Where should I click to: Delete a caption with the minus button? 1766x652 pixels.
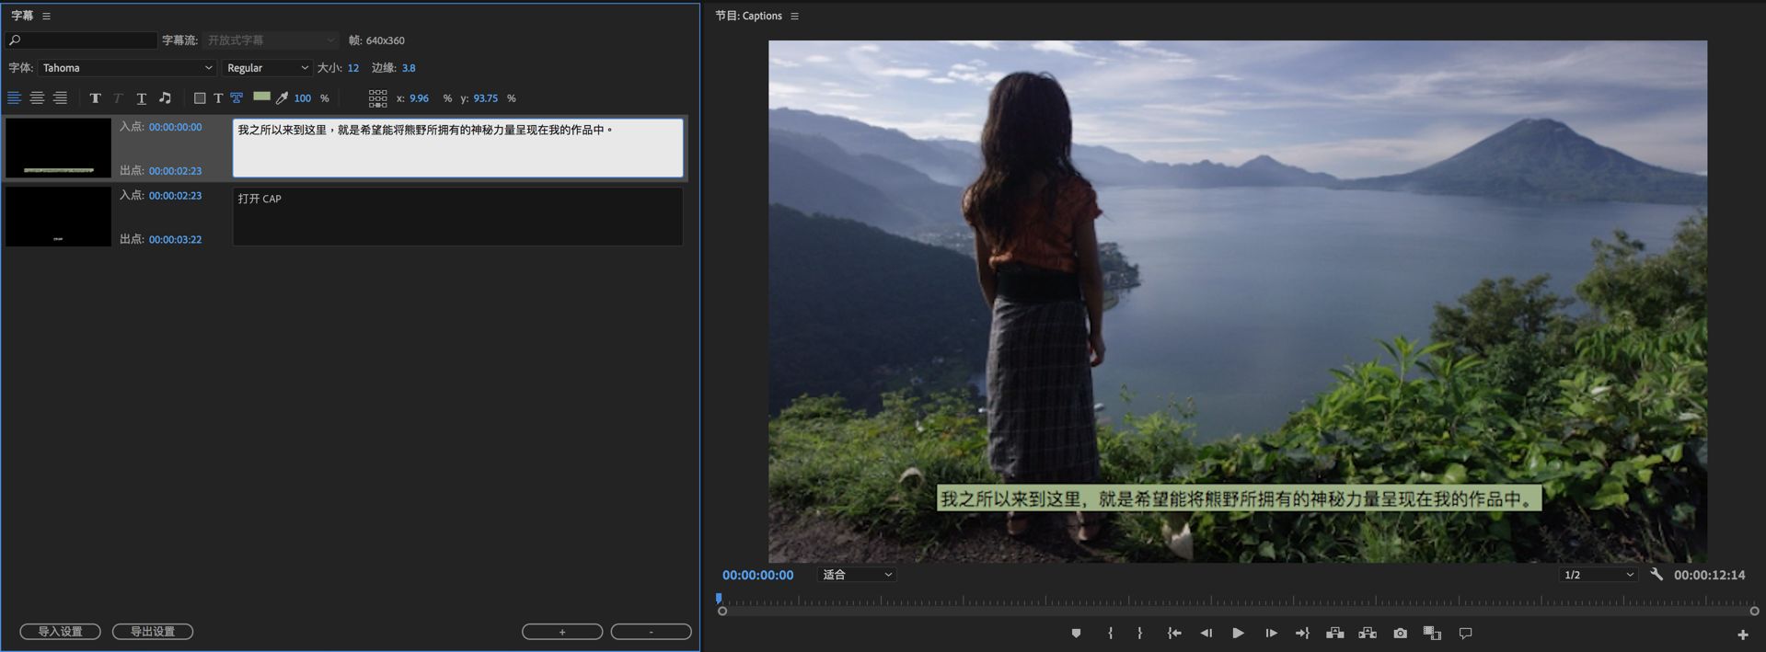(x=652, y=632)
